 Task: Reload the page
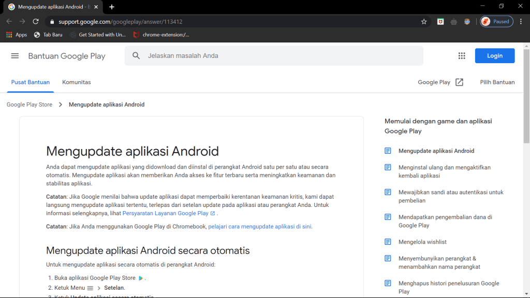pyautogui.click(x=36, y=22)
